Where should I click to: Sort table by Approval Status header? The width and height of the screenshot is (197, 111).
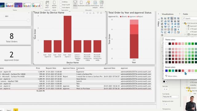(69, 68)
